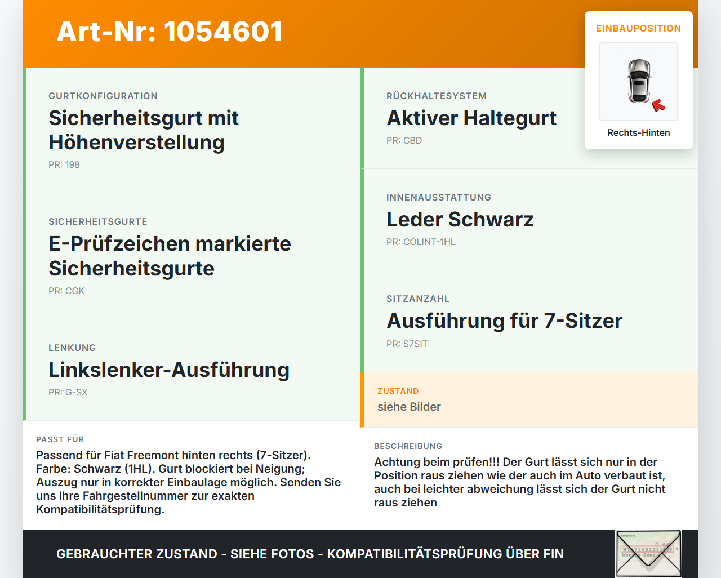Click the 'siehe Bilder' condition text
Screen dimensions: 721x578
(x=409, y=407)
